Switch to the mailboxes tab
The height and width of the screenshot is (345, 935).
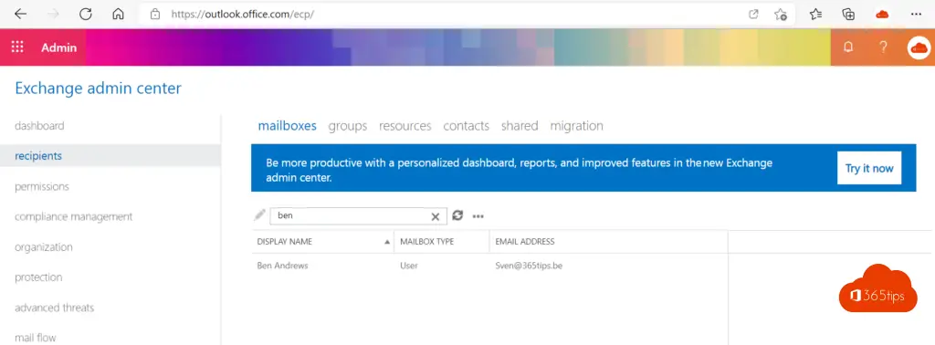(287, 126)
